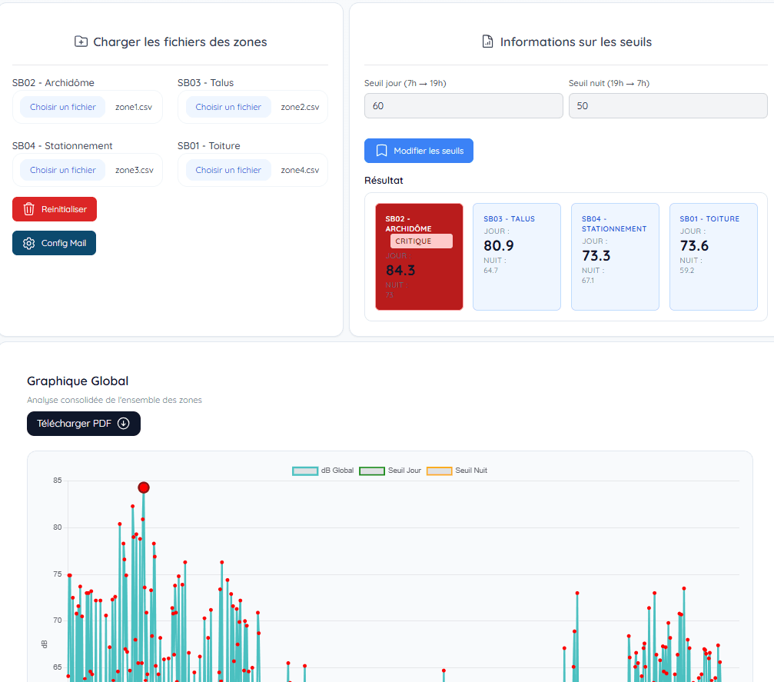
Task: Click the 80.9 day value on Talus
Action: (499, 245)
